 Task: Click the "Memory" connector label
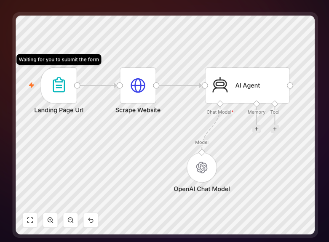point(257,112)
